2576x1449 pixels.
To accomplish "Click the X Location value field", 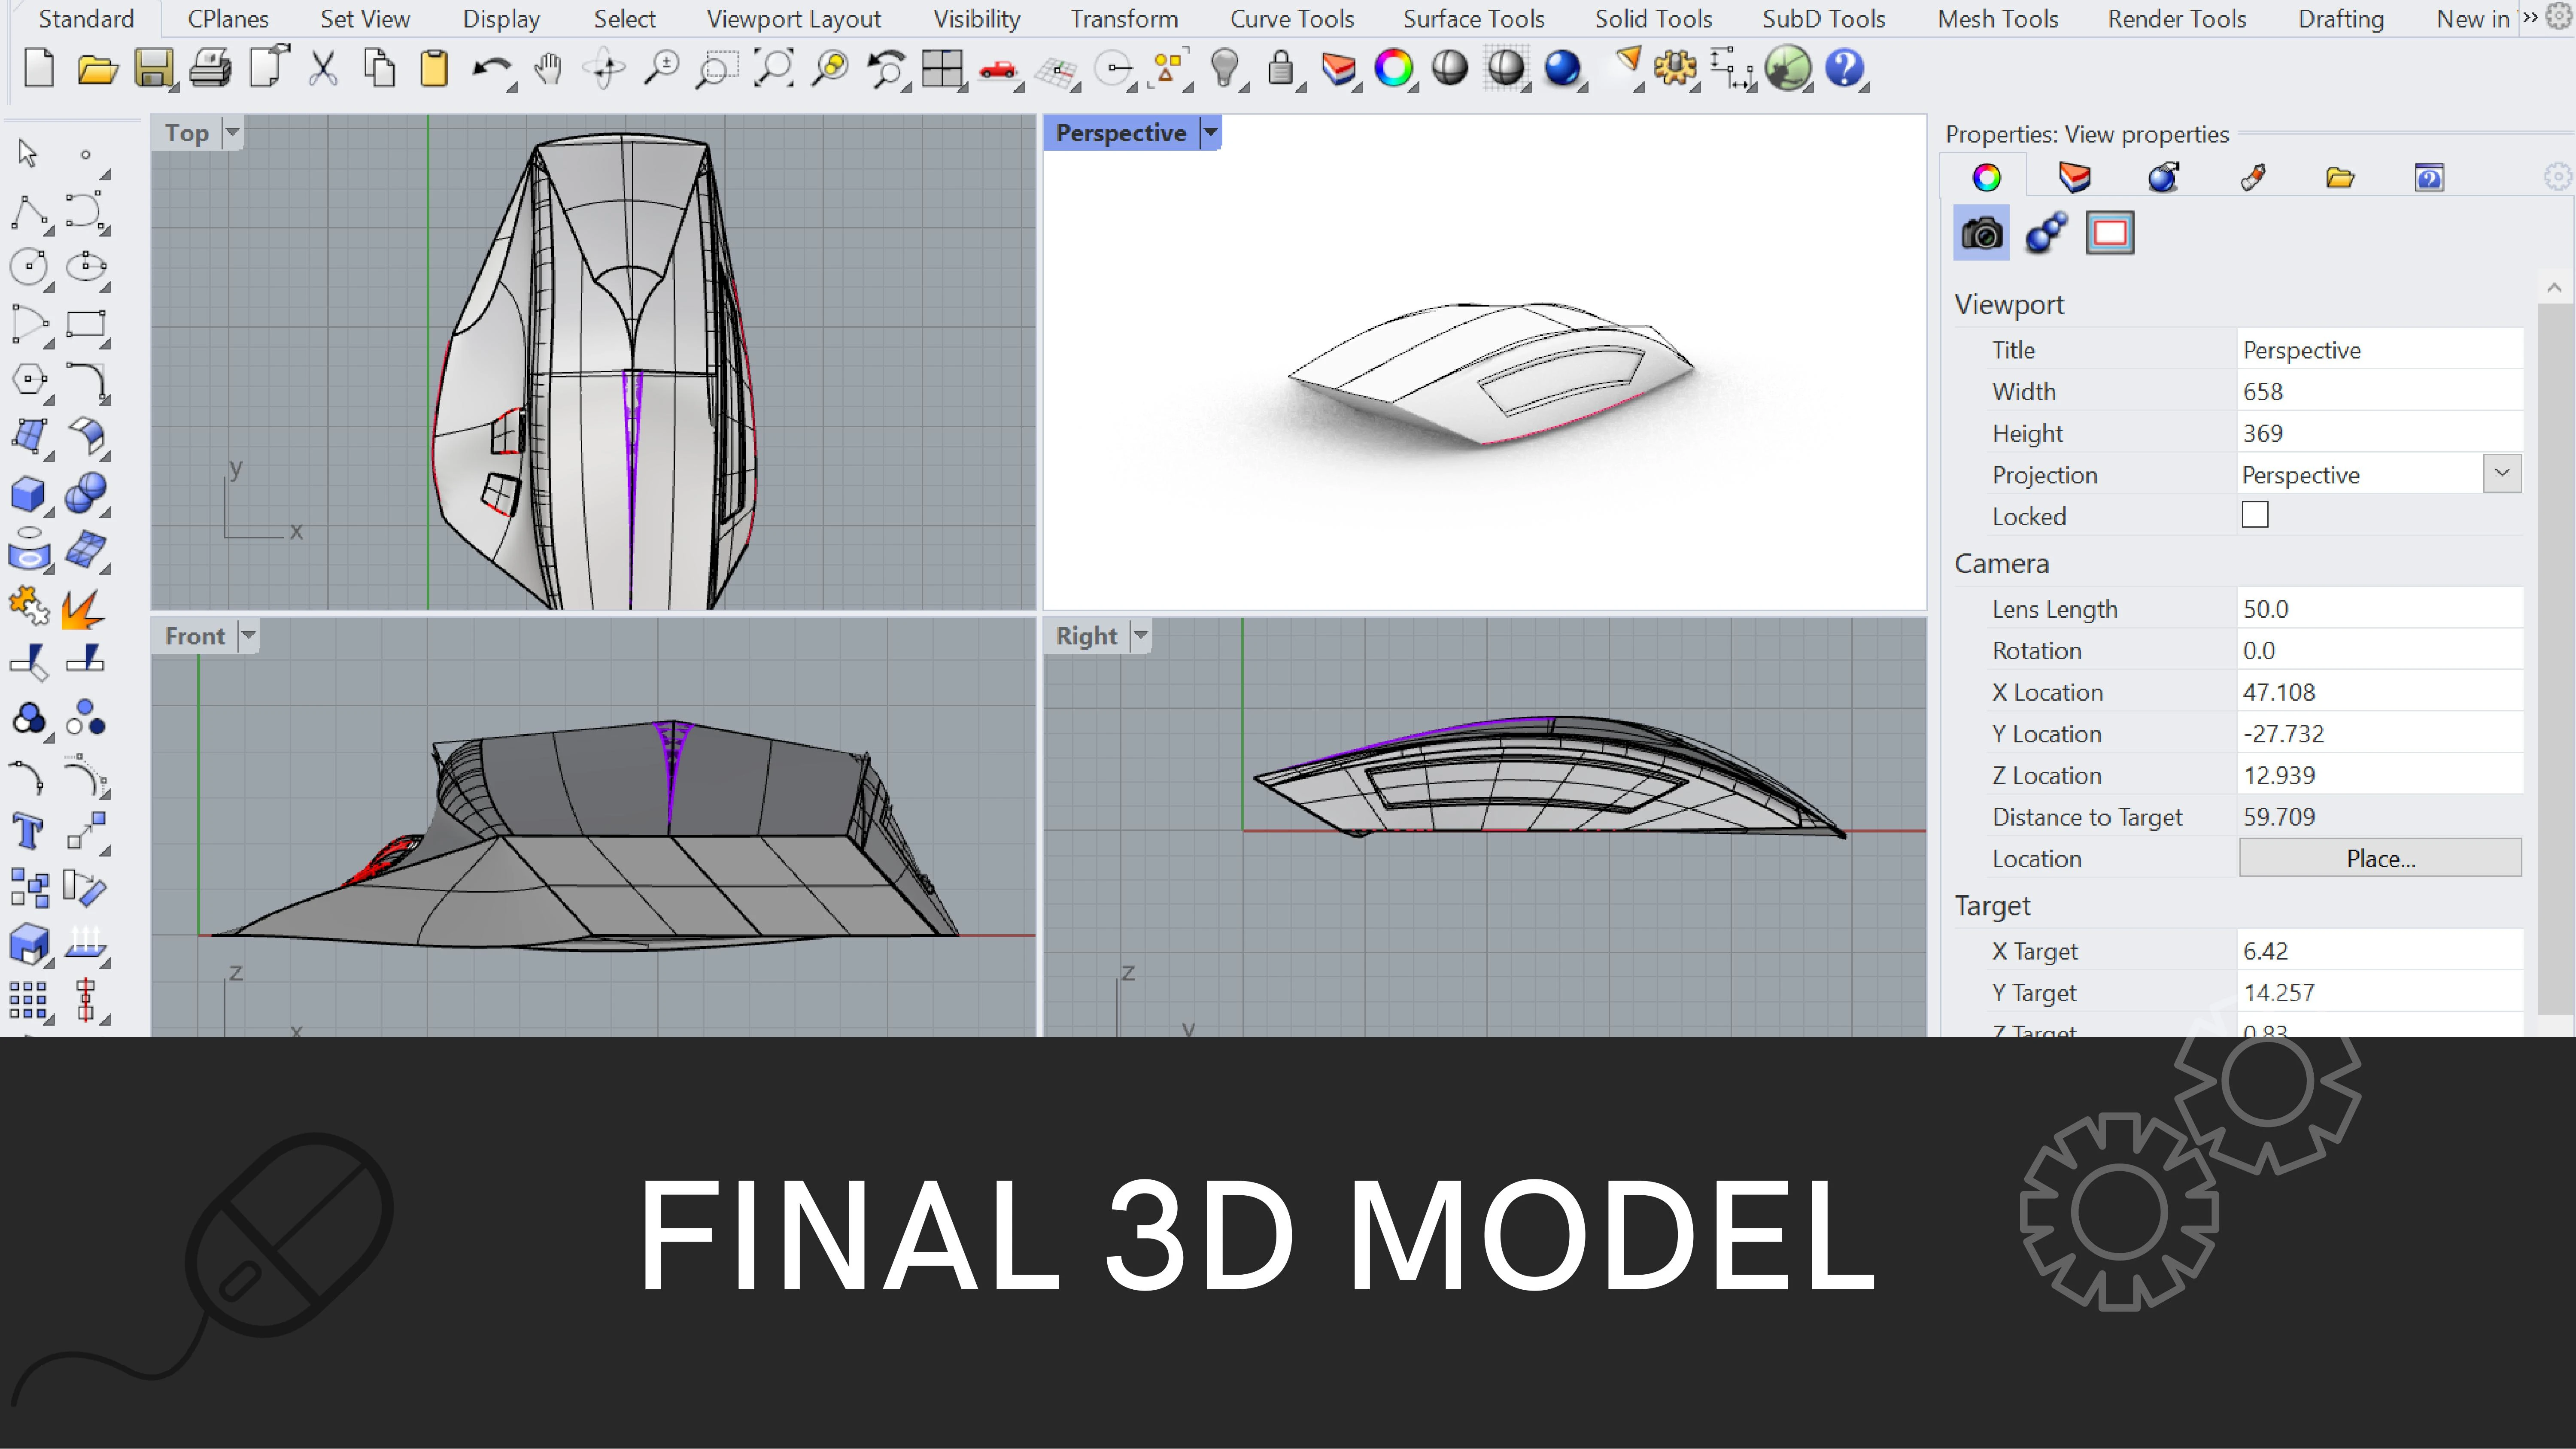I will pos(2380,692).
